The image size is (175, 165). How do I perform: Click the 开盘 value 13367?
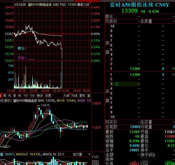pyautogui.click(x=170, y=132)
